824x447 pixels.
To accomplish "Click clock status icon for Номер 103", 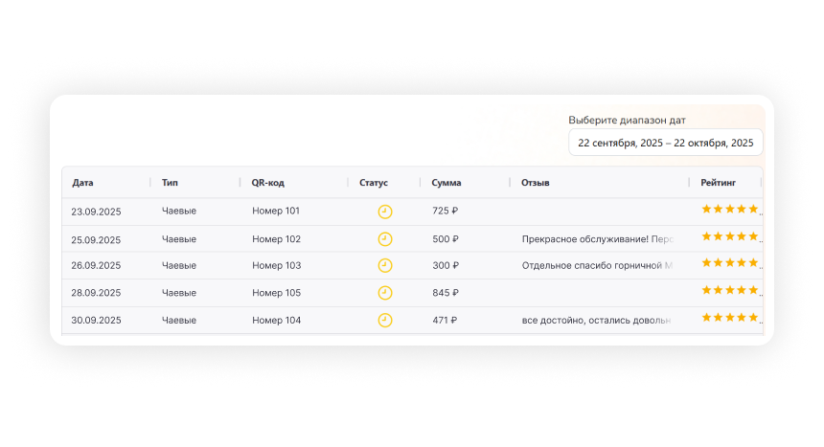I will [385, 265].
